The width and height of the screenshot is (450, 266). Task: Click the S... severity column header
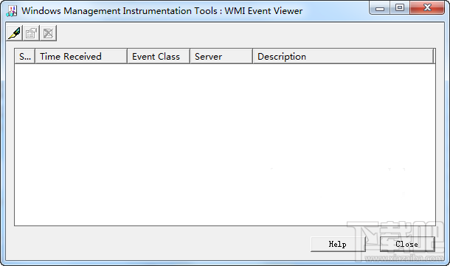click(25, 56)
